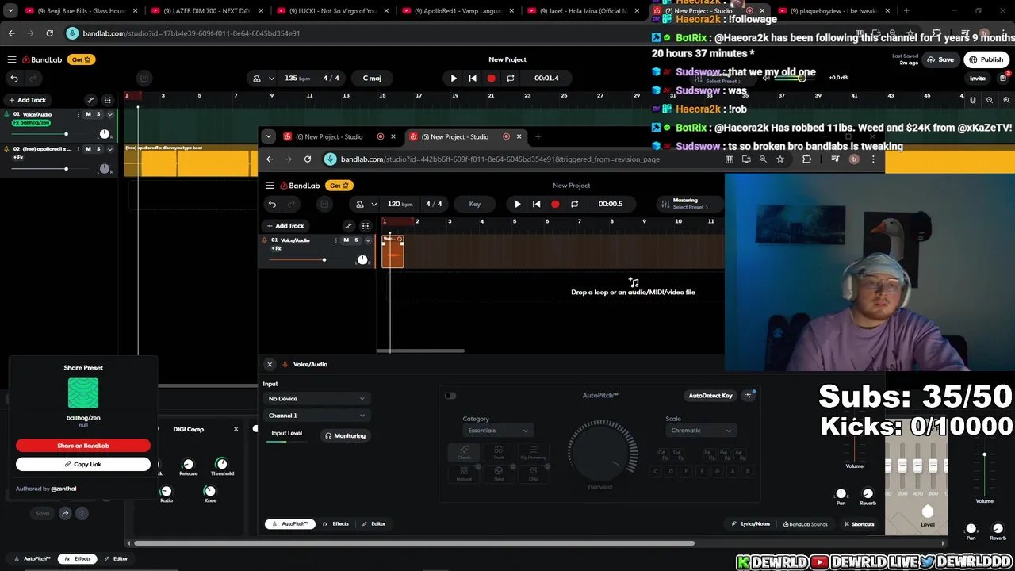
Task: Undo last action in front window
Action: click(x=272, y=204)
